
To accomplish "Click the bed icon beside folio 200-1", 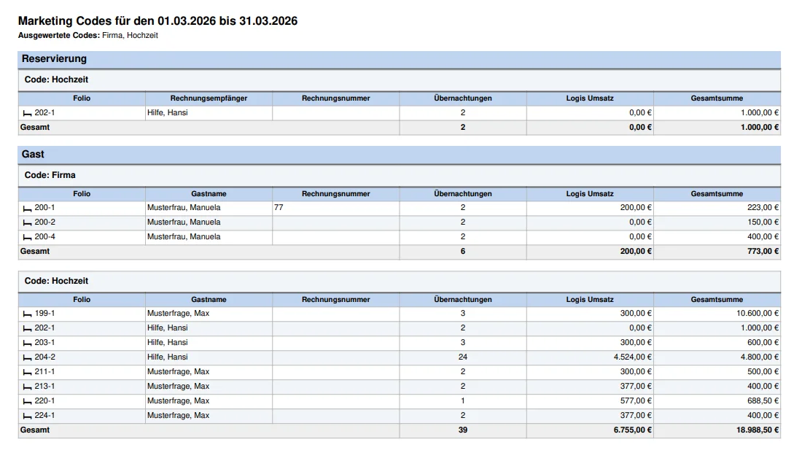I will pyautogui.click(x=28, y=208).
